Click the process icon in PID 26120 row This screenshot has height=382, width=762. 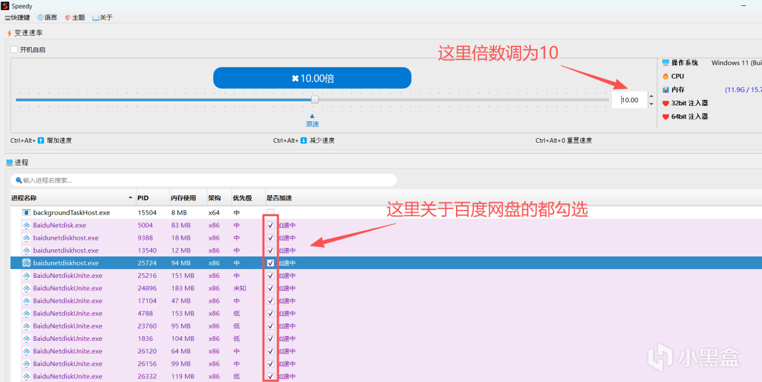click(x=26, y=351)
